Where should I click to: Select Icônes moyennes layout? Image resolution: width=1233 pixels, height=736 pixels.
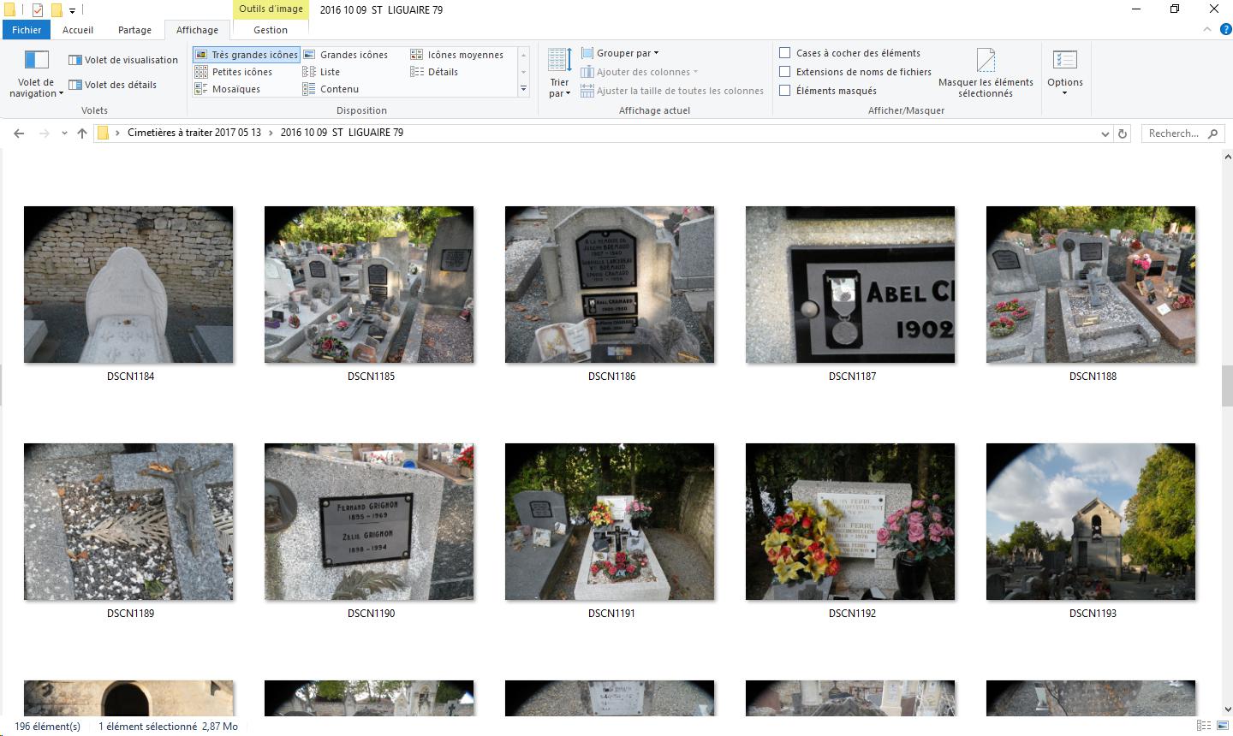coord(457,55)
